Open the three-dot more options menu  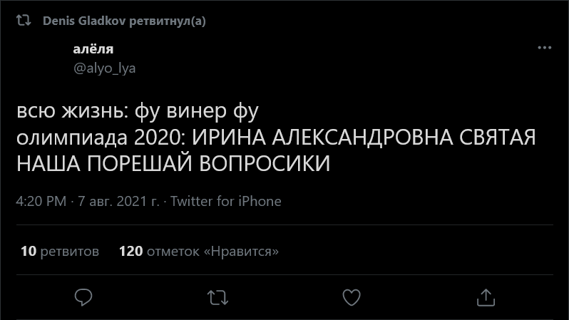coord(544,48)
